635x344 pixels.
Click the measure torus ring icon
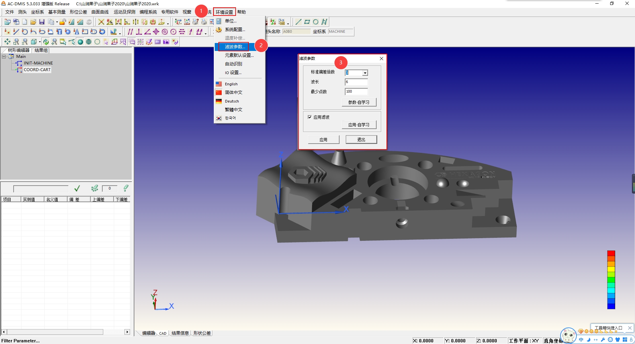[102, 32]
